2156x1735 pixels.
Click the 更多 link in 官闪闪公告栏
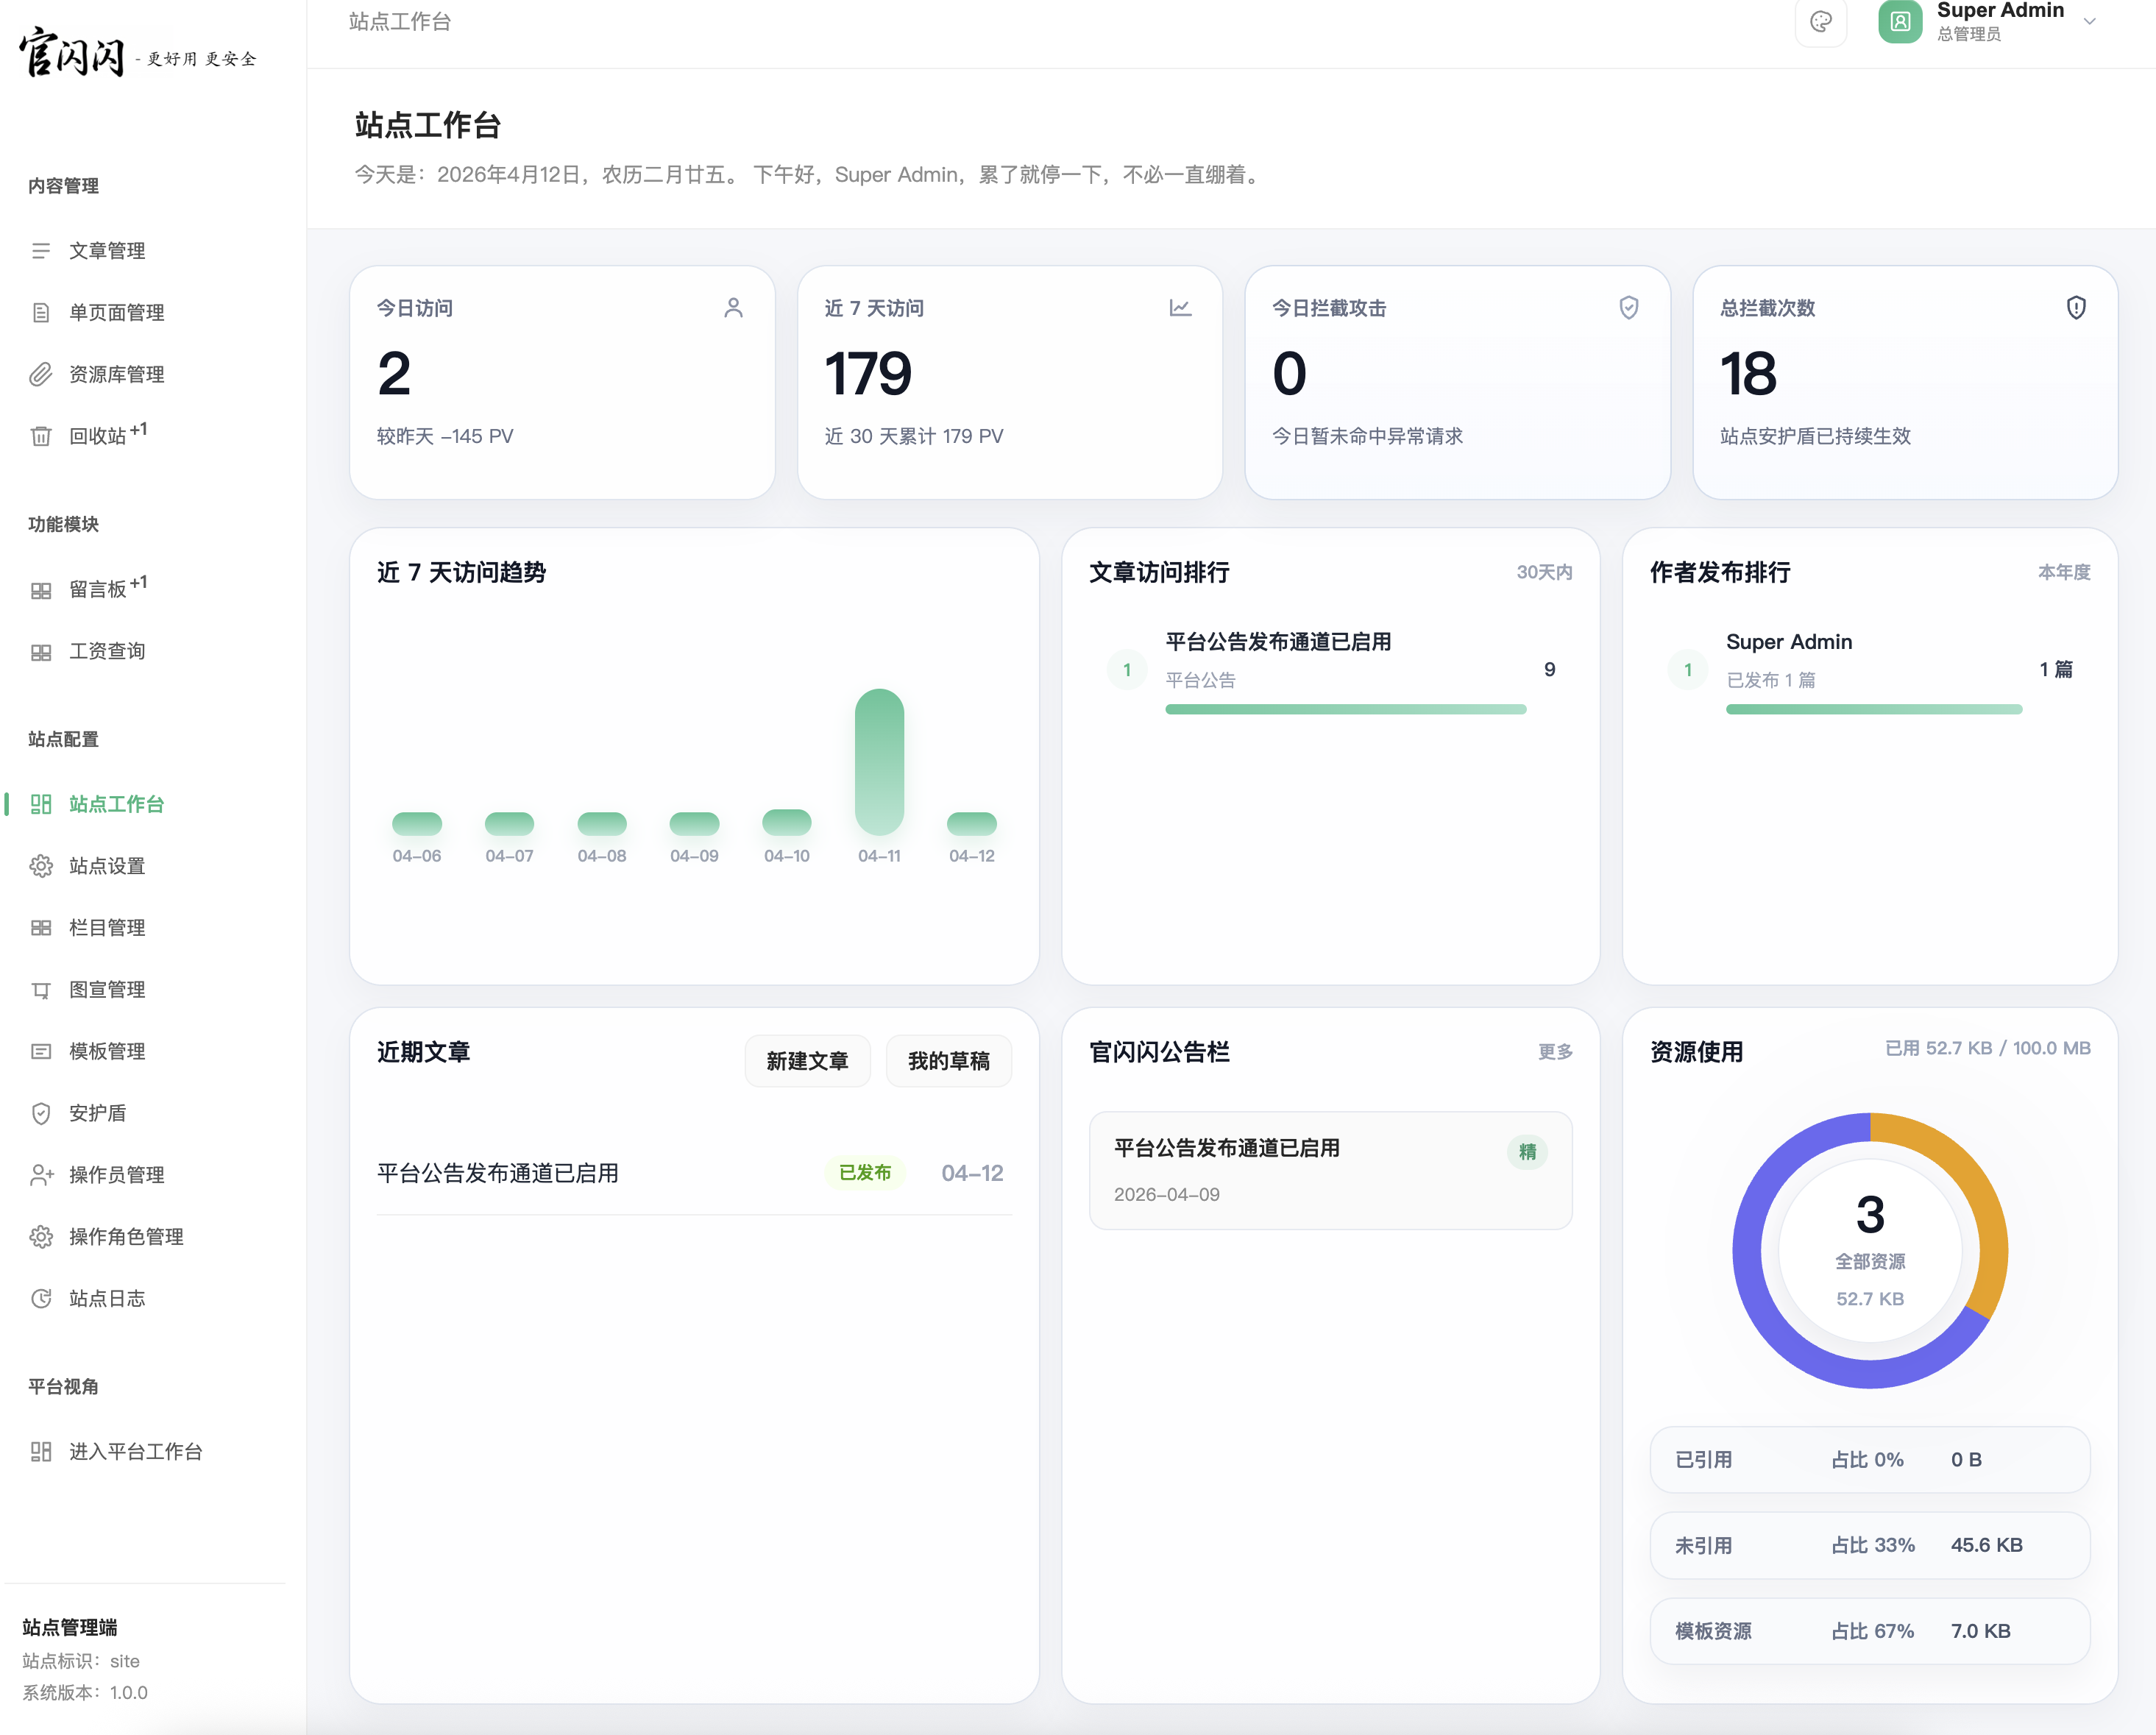point(1554,1051)
